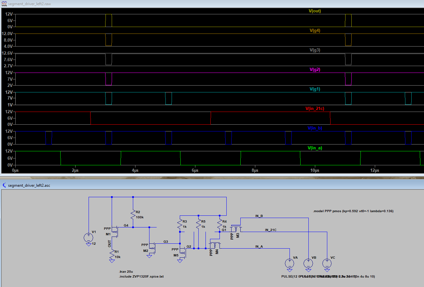Select the V(g3) trace label

pos(315,50)
